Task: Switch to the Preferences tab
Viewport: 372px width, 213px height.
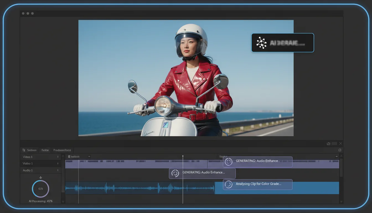Action: tap(62, 150)
